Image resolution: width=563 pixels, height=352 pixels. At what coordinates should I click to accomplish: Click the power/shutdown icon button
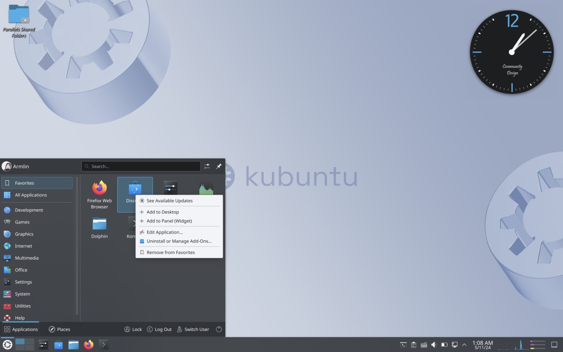(219, 329)
